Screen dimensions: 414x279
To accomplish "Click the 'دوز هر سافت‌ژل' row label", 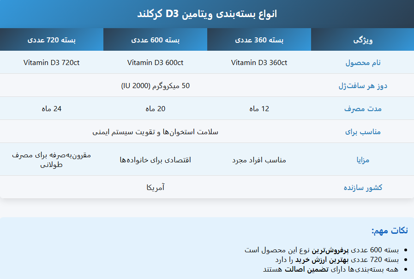I will click(363, 86).
